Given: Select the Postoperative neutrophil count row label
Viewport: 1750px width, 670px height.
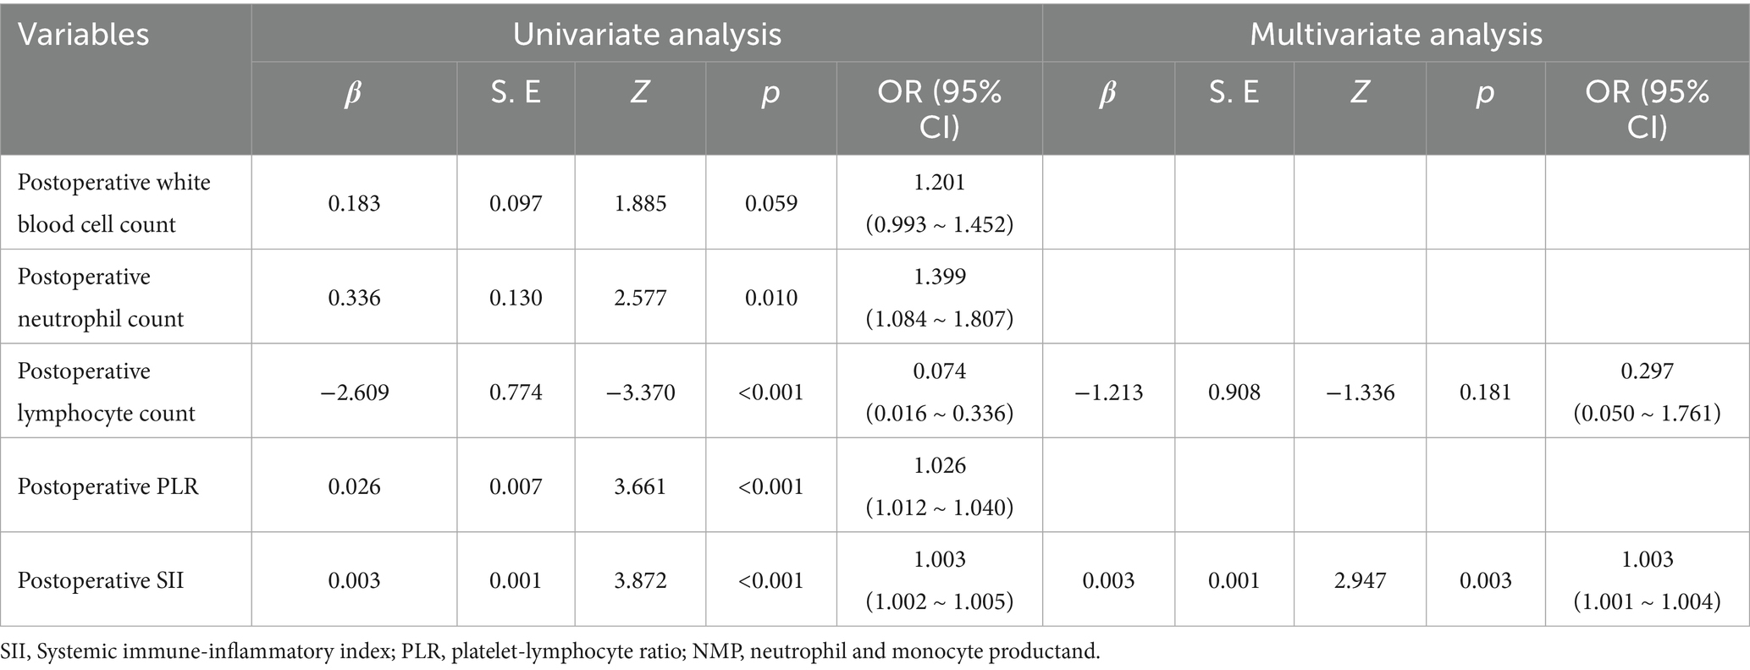Looking at the screenshot, I should tap(101, 298).
